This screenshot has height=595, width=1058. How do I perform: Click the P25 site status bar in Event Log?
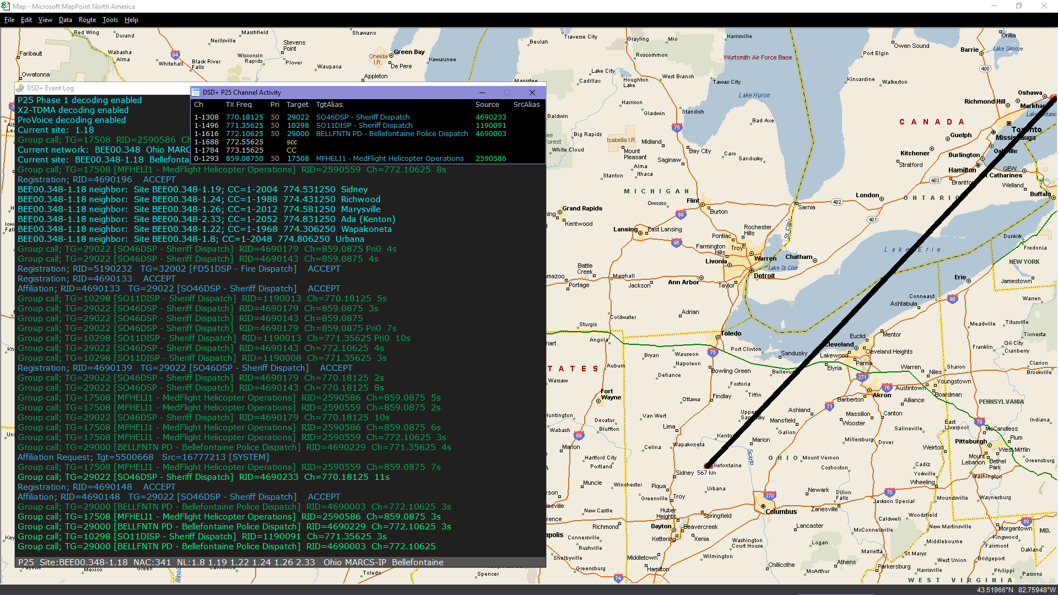coord(280,562)
